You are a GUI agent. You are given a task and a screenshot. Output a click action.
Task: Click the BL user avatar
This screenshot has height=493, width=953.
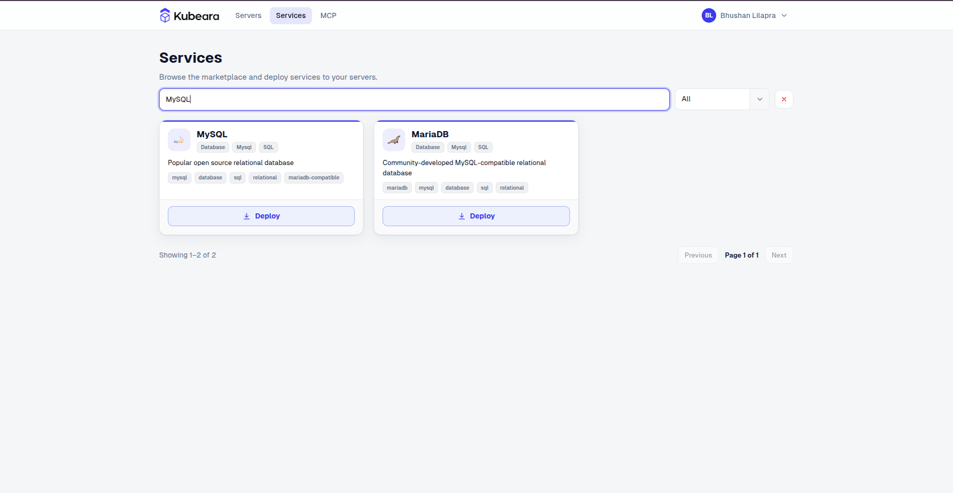[x=709, y=15]
